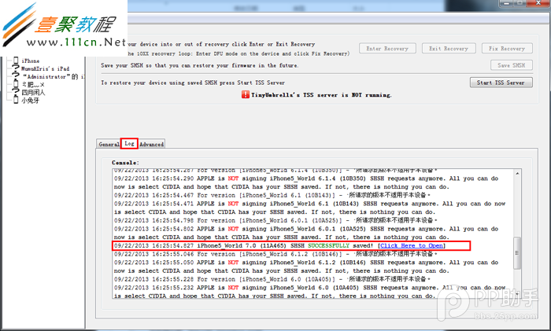Click the red TSS server warning icon
The image size is (551, 331).
pos(245,95)
